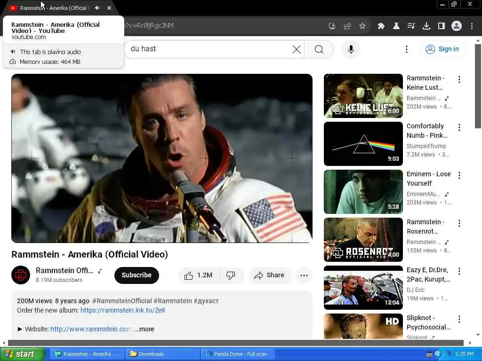Click the Amerika video player

(x=162, y=158)
